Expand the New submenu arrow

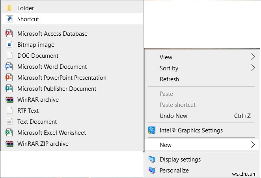click(253, 145)
